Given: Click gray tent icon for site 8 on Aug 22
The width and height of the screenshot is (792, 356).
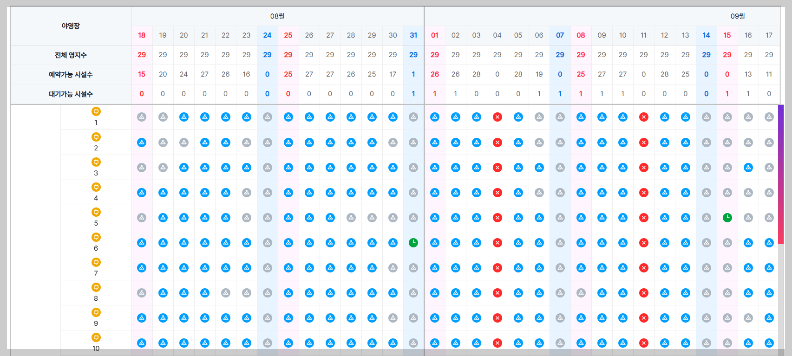Looking at the screenshot, I should (x=226, y=293).
